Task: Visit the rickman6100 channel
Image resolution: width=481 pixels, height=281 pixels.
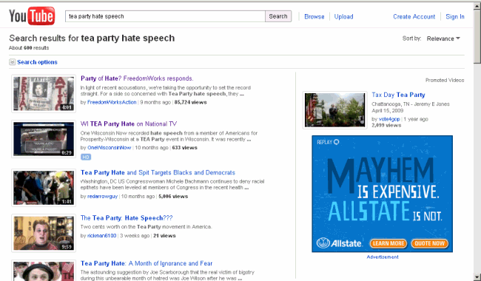Action: (102, 236)
